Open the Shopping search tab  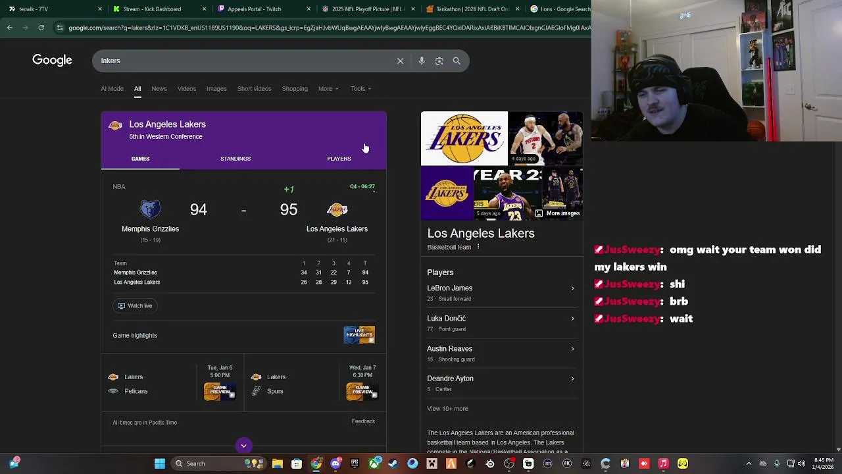[x=295, y=88]
